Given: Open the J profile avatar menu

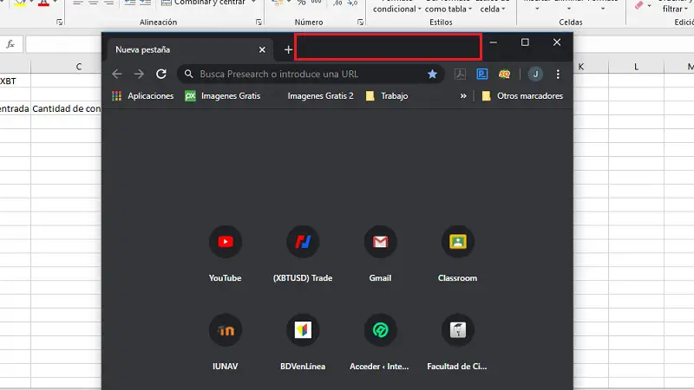Looking at the screenshot, I should [535, 74].
